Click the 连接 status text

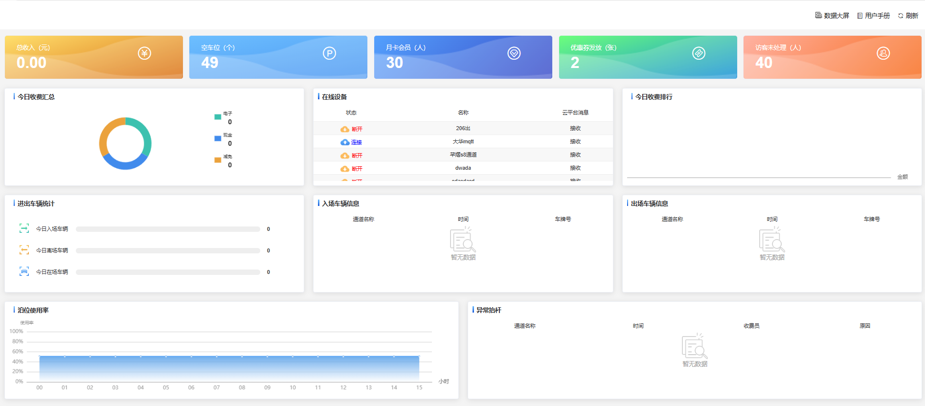pos(357,142)
